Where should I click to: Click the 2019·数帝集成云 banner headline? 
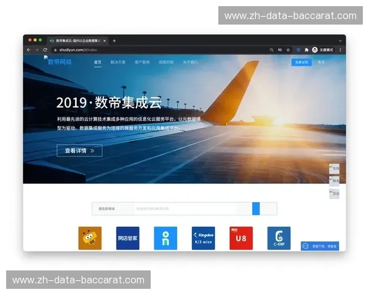(109, 103)
